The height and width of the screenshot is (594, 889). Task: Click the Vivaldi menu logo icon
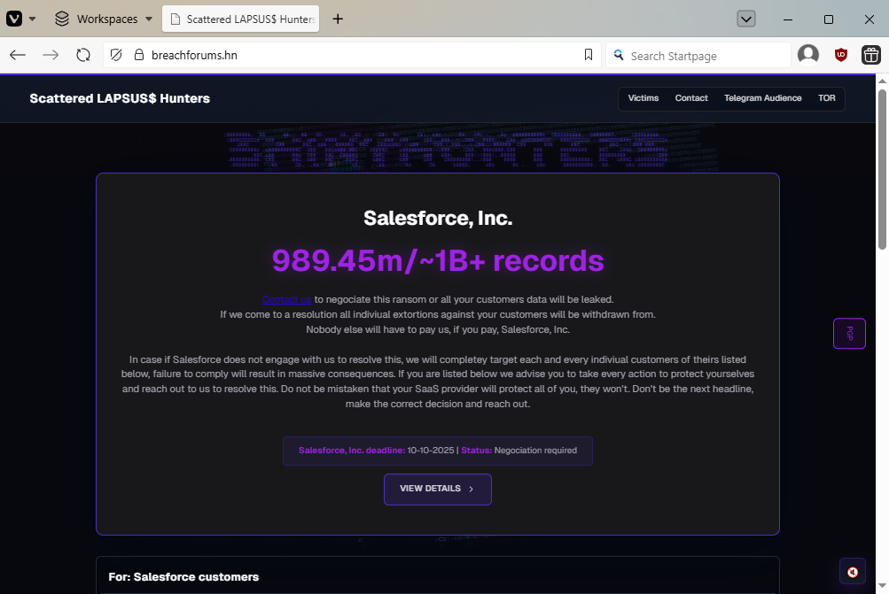point(14,19)
